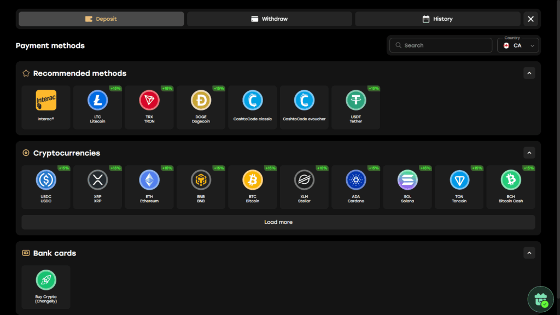Image resolution: width=560 pixels, height=315 pixels.
Task: Open the Country dropdown showing CA
Action: (x=518, y=45)
